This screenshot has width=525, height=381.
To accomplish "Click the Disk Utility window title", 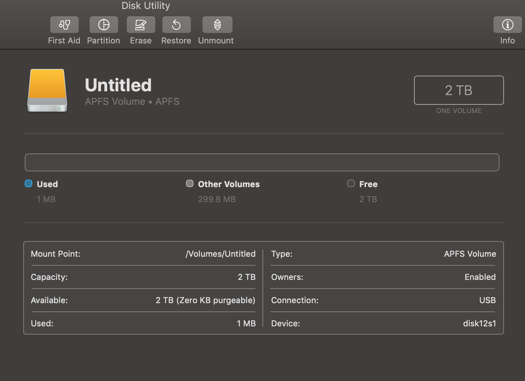I will coord(146,6).
